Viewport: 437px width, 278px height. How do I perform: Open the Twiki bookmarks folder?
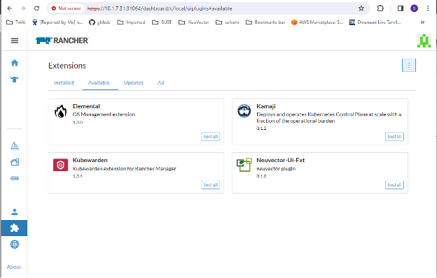click(16, 22)
